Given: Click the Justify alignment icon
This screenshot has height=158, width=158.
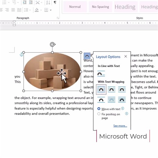Looking at the screenshot, I should point(13,10).
